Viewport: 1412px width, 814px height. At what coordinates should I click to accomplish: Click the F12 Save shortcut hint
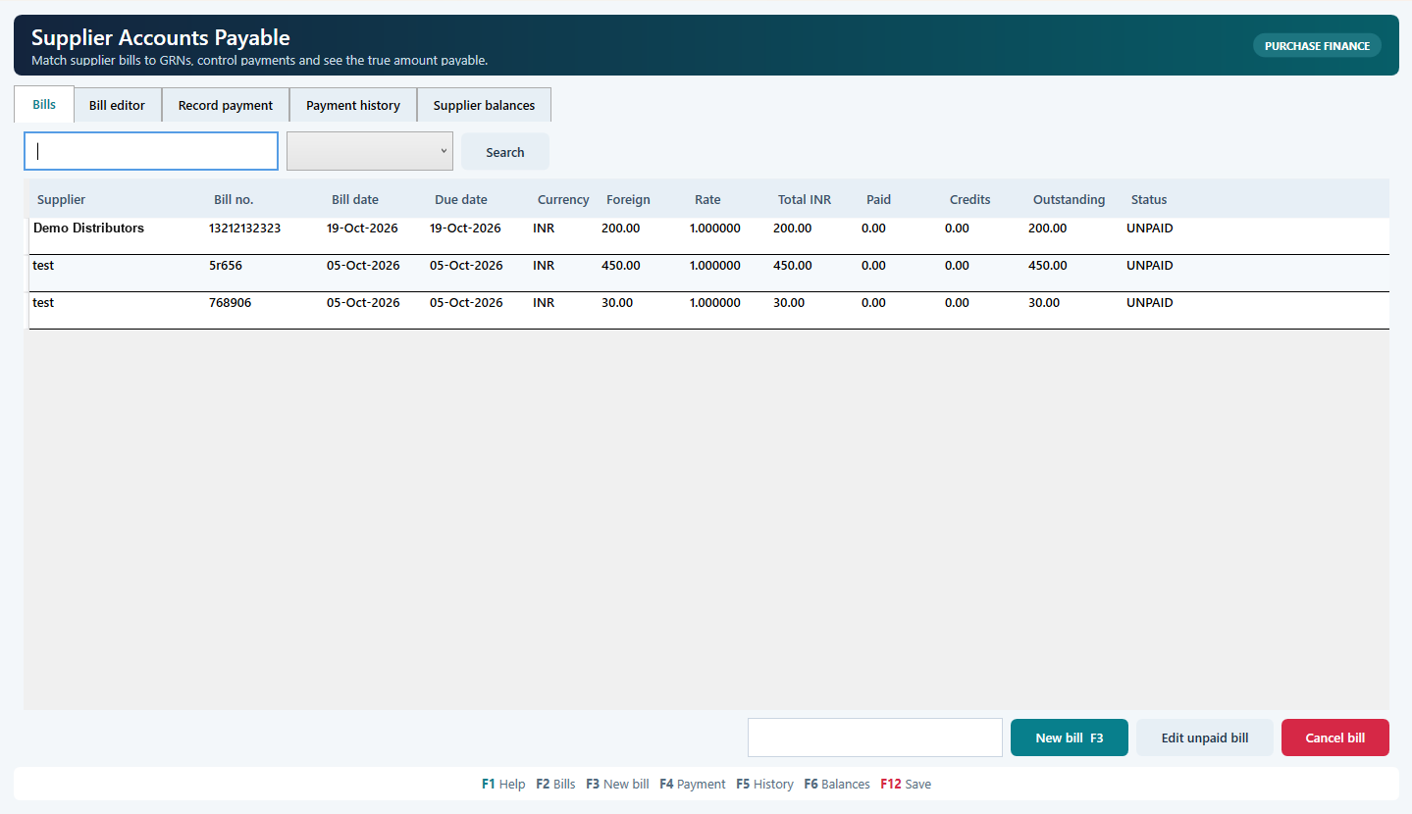point(906,784)
